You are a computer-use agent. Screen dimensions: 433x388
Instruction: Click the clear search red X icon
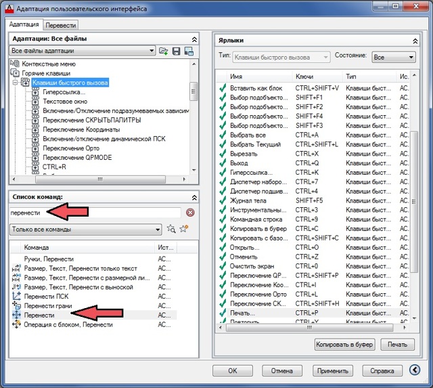pos(190,213)
